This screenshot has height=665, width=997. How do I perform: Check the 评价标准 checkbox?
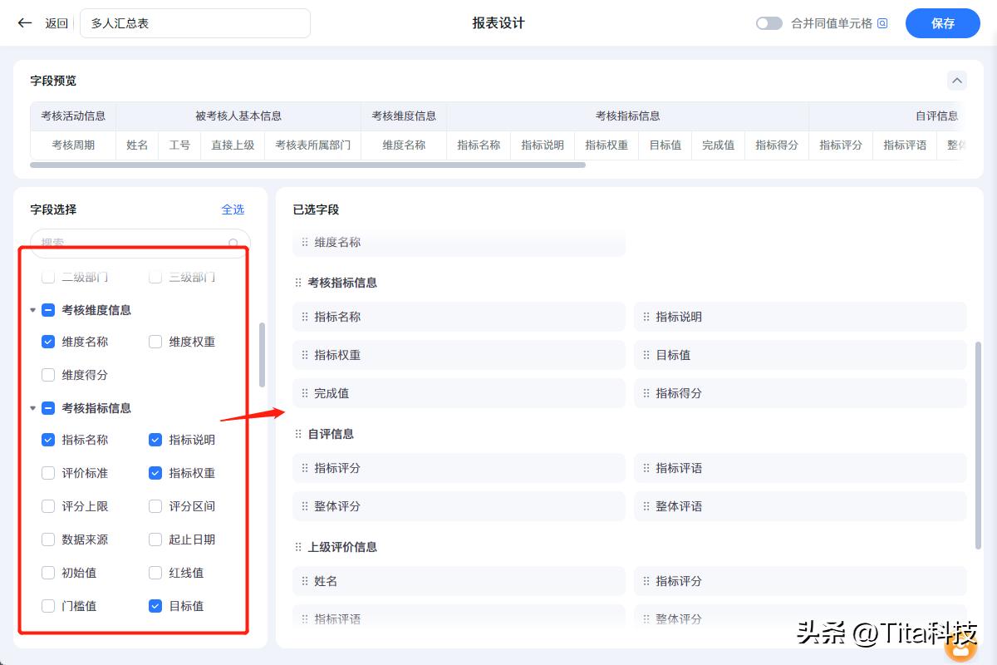pos(48,473)
